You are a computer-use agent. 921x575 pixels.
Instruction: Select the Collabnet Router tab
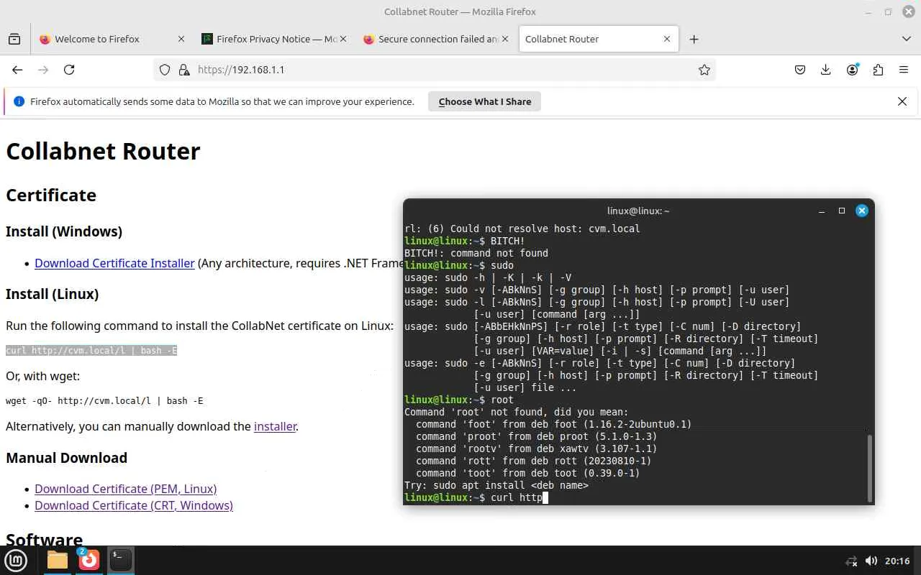coord(599,40)
